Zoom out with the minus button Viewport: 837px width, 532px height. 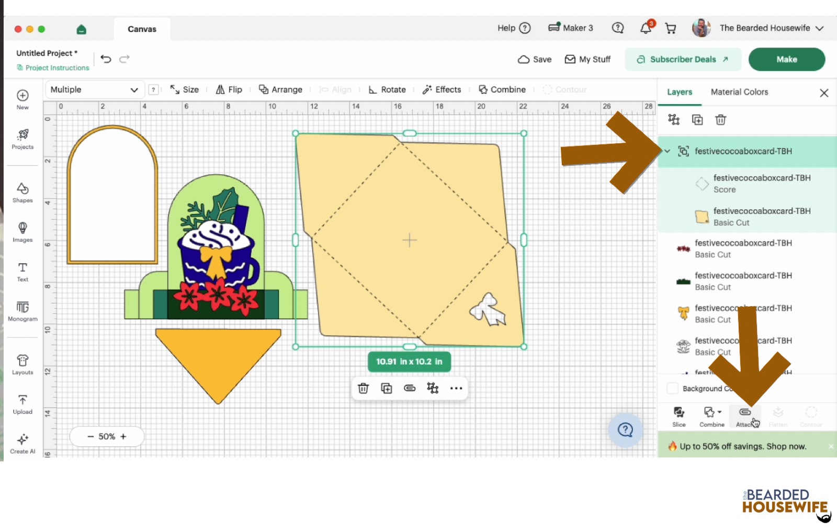(x=91, y=436)
